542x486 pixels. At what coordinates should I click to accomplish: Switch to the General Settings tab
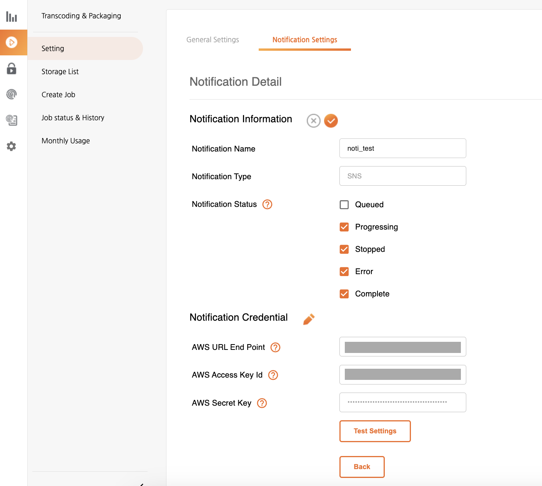213,40
